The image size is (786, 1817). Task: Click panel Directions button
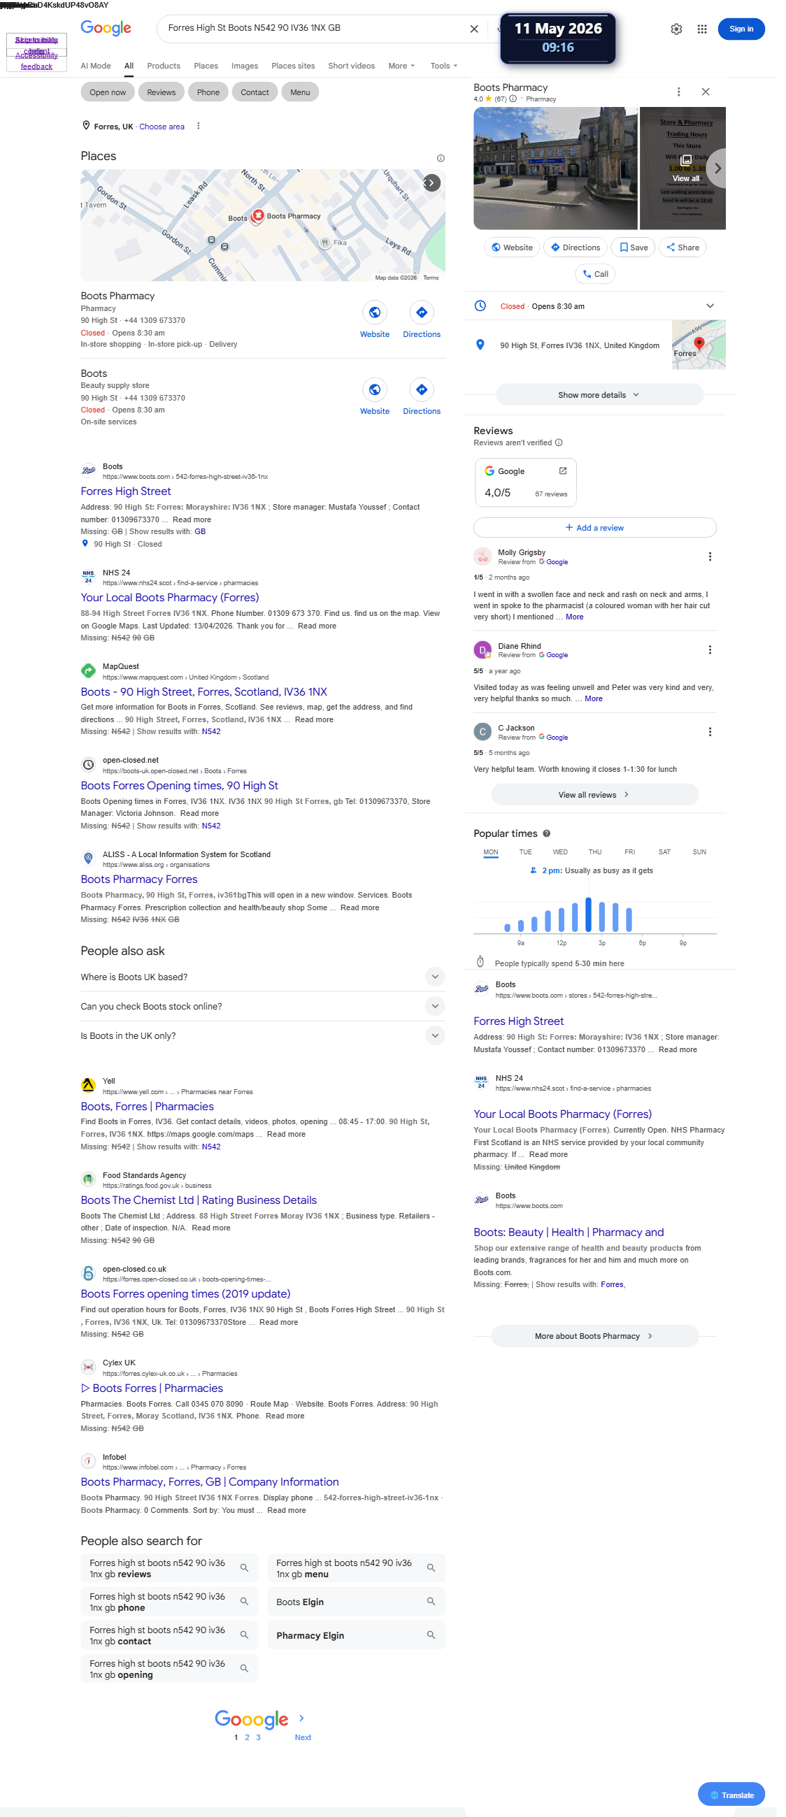tap(582, 250)
